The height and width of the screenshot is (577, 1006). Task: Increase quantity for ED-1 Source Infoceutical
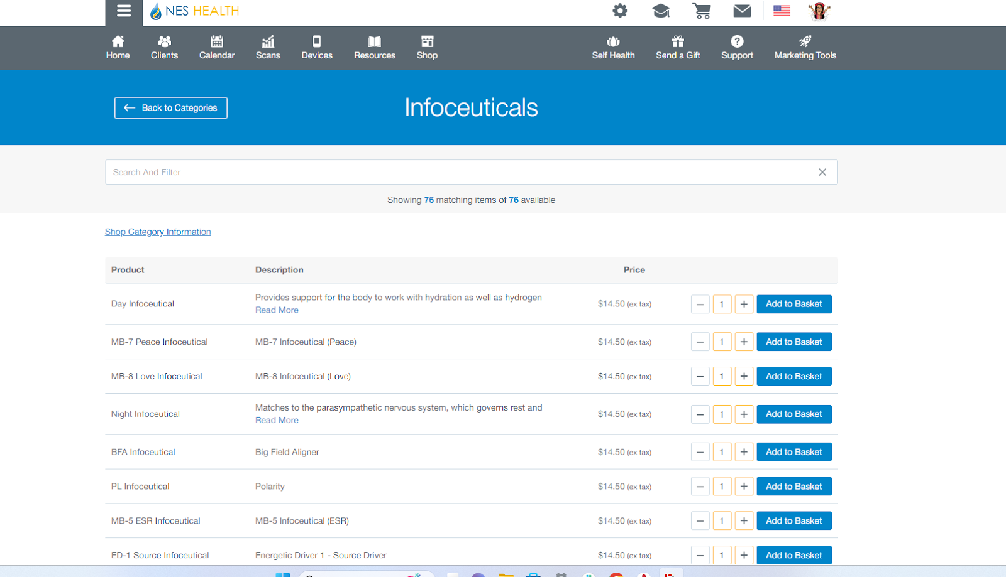tap(744, 556)
